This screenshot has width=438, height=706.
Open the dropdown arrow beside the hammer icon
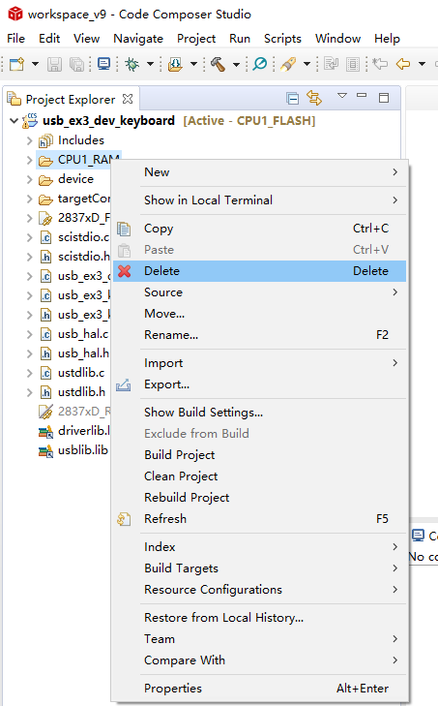(236, 64)
